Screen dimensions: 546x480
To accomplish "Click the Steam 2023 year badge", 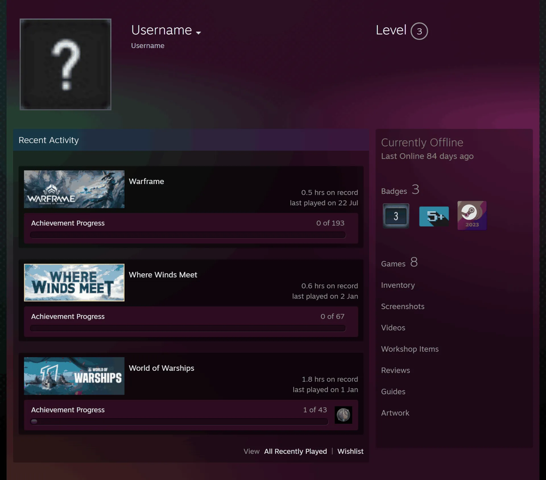I will tap(472, 215).
